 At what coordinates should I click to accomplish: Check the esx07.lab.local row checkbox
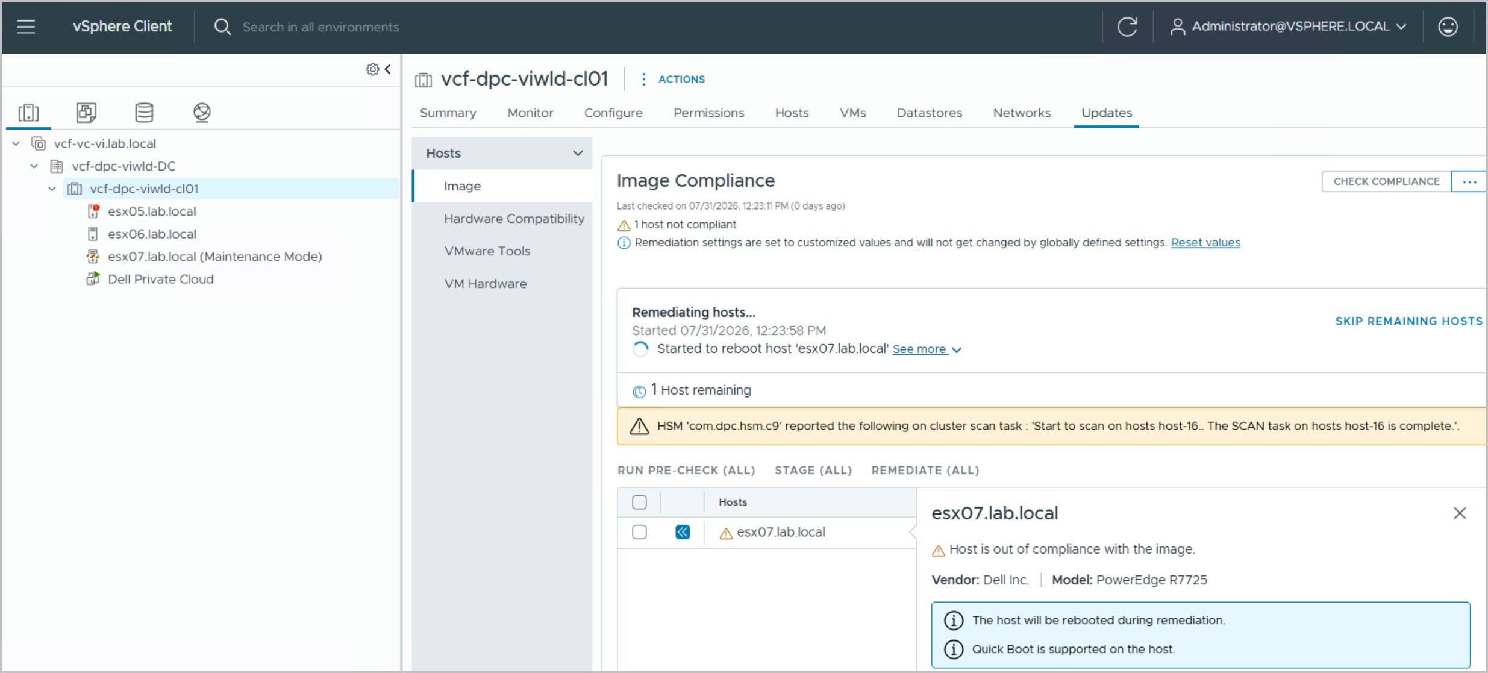[x=639, y=532]
